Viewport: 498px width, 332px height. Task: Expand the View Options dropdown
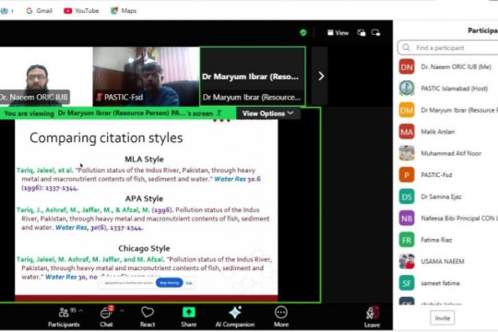tap(267, 113)
